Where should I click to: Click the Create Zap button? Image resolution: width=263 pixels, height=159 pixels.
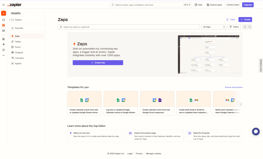[x=98, y=62]
